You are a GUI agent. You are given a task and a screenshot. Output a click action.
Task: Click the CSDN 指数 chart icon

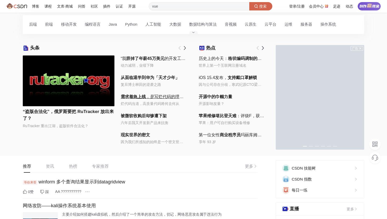coord(286,179)
